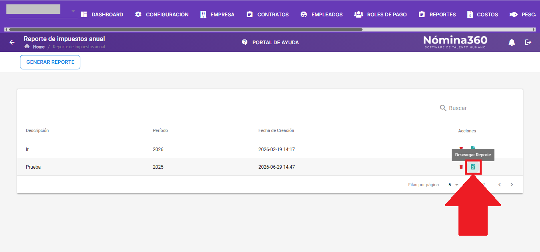Download the Excel report for Prueba
This screenshot has width=540, height=252.
(x=473, y=167)
